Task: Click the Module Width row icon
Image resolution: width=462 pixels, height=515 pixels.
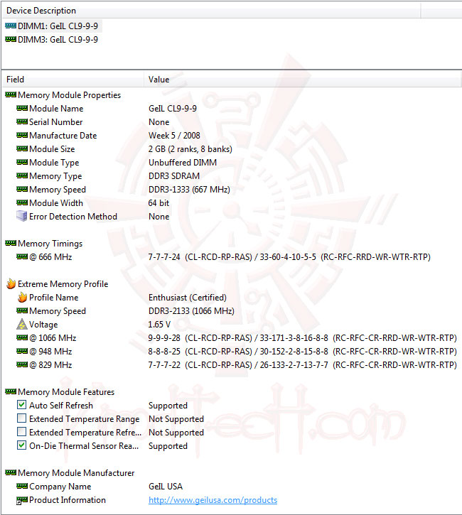Action: click(22, 202)
